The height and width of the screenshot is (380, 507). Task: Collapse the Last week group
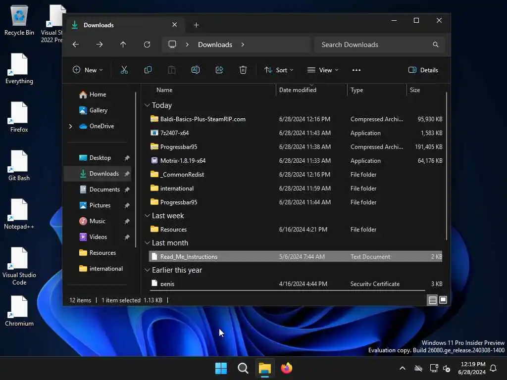[147, 216]
